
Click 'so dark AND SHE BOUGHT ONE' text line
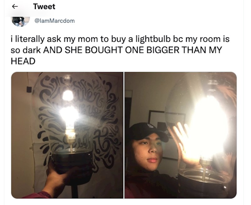point(78,50)
